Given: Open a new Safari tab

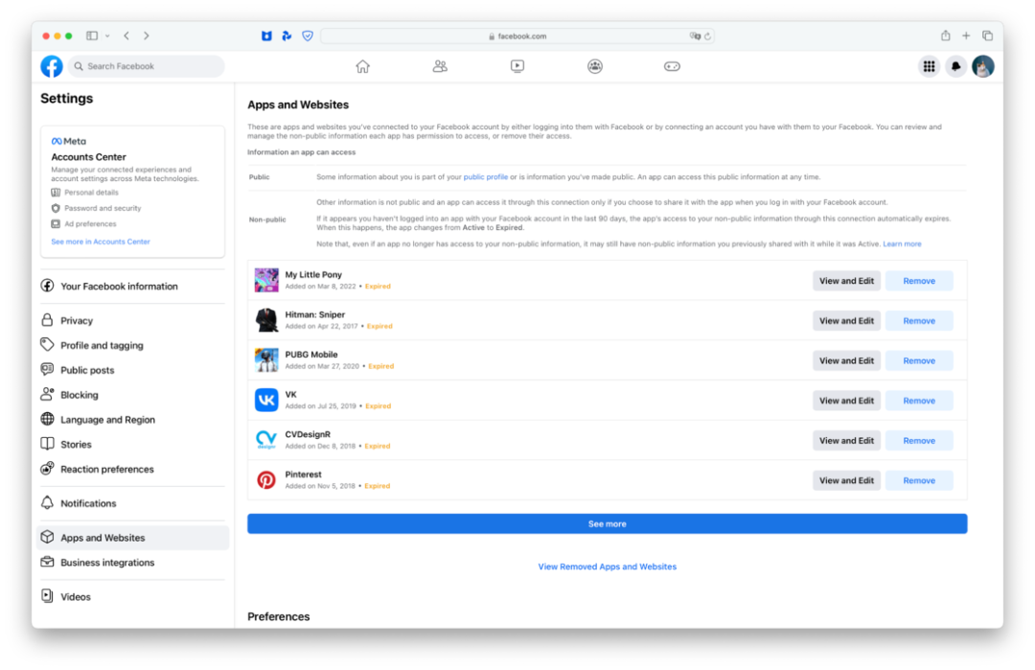Looking at the screenshot, I should (x=966, y=35).
